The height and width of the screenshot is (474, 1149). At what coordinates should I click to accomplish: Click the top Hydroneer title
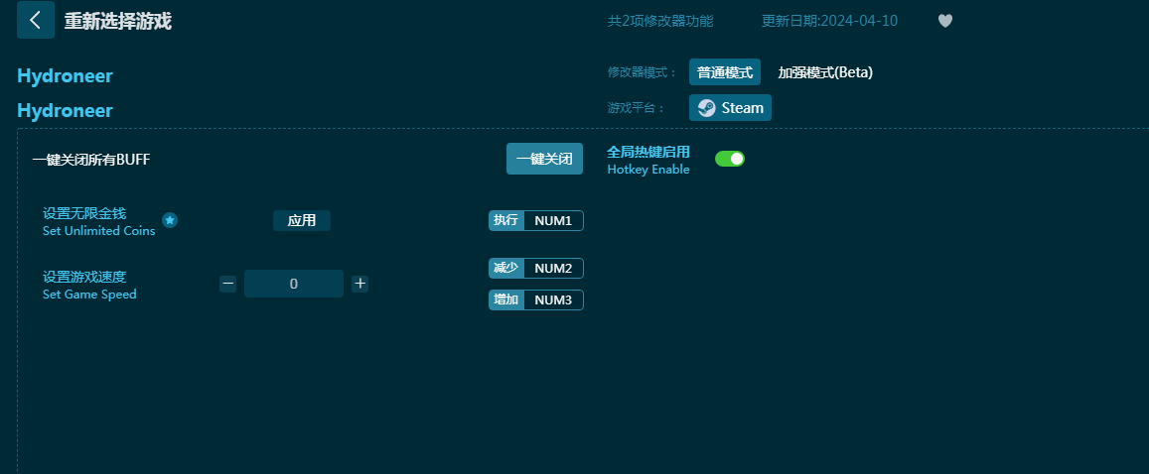coord(66,76)
